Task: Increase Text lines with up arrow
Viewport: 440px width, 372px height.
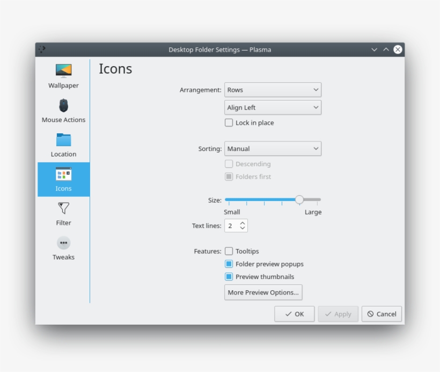Action: pyautogui.click(x=243, y=223)
